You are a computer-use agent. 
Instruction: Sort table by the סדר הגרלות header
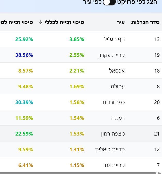145,22
